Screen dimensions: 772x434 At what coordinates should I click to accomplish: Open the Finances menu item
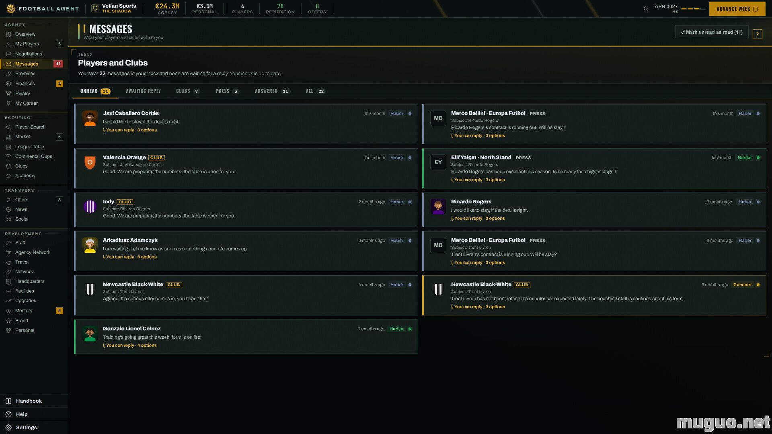(x=34, y=84)
